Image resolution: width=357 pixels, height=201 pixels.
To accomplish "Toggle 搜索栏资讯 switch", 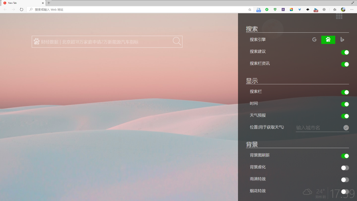I will [x=345, y=64].
